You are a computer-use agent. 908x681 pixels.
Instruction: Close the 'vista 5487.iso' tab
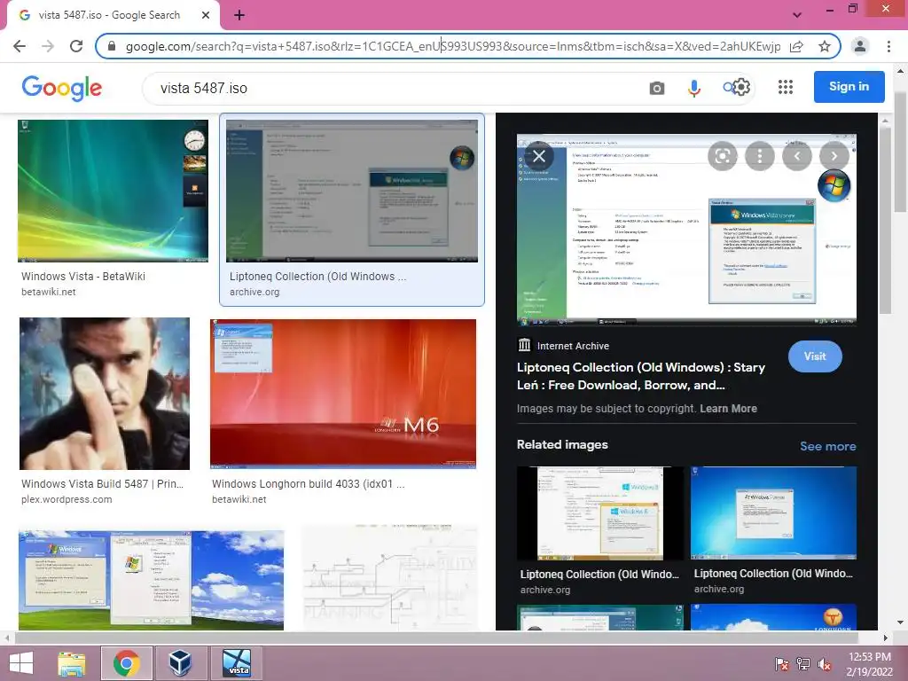click(206, 15)
